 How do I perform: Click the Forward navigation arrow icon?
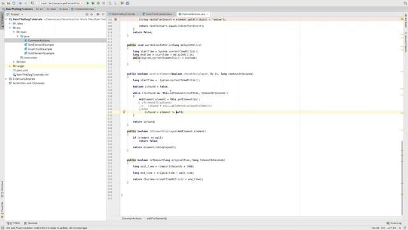tap(25, 3)
